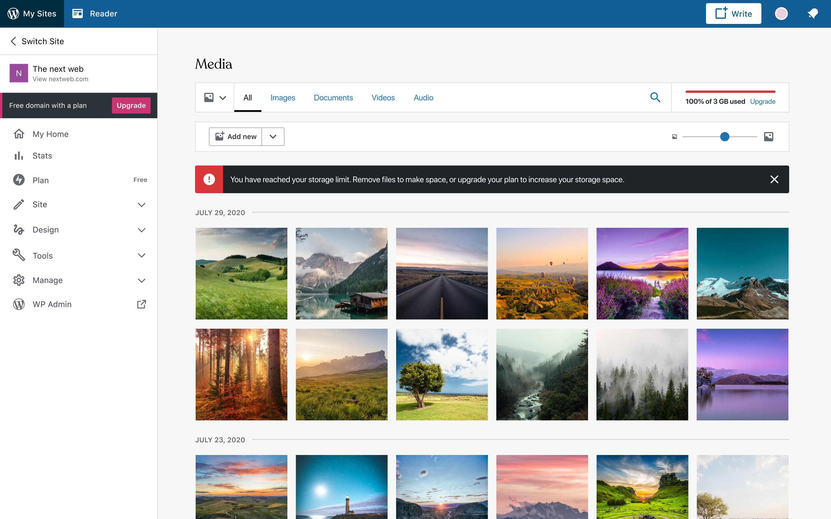Open WP Admin external link icon
Image resolution: width=831 pixels, height=519 pixels.
point(141,304)
